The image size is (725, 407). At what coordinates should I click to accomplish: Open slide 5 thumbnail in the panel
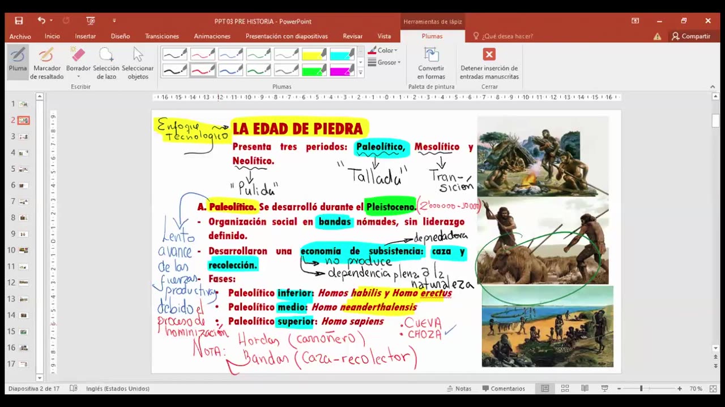point(23,169)
